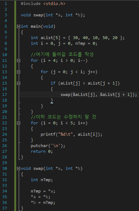Screen dimensions: 139x211
Task: Collapse the int main(void) function block
Action: click(x=18, y=26)
